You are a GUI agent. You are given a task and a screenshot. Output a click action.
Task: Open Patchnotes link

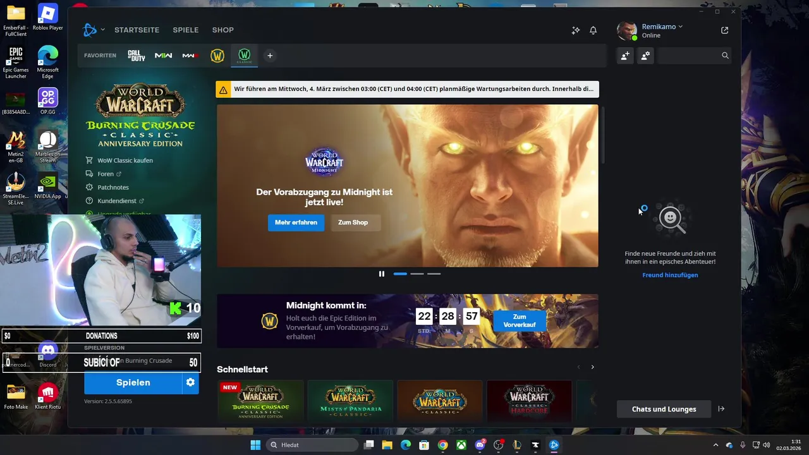pos(113,187)
